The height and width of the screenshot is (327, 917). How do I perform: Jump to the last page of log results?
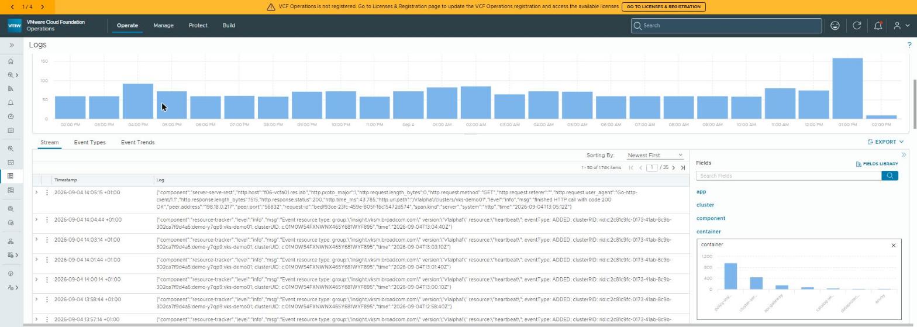click(682, 168)
